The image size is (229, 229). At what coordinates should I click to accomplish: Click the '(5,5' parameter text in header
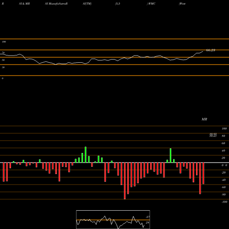(x=118, y=4)
